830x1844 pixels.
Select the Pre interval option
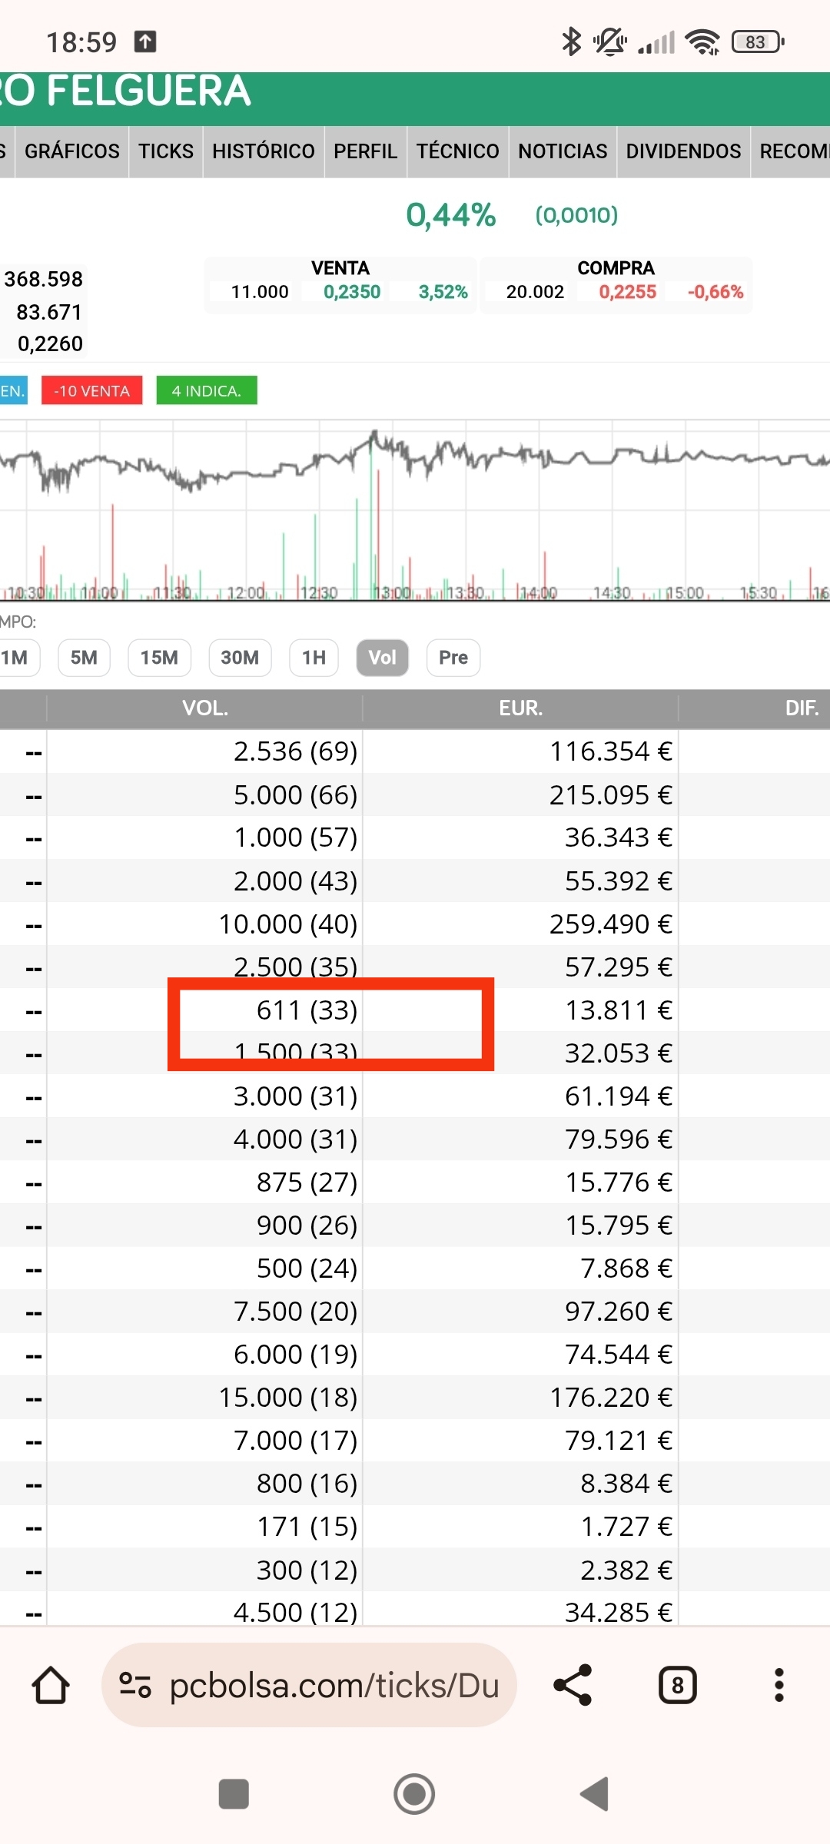tap(453, 658)
